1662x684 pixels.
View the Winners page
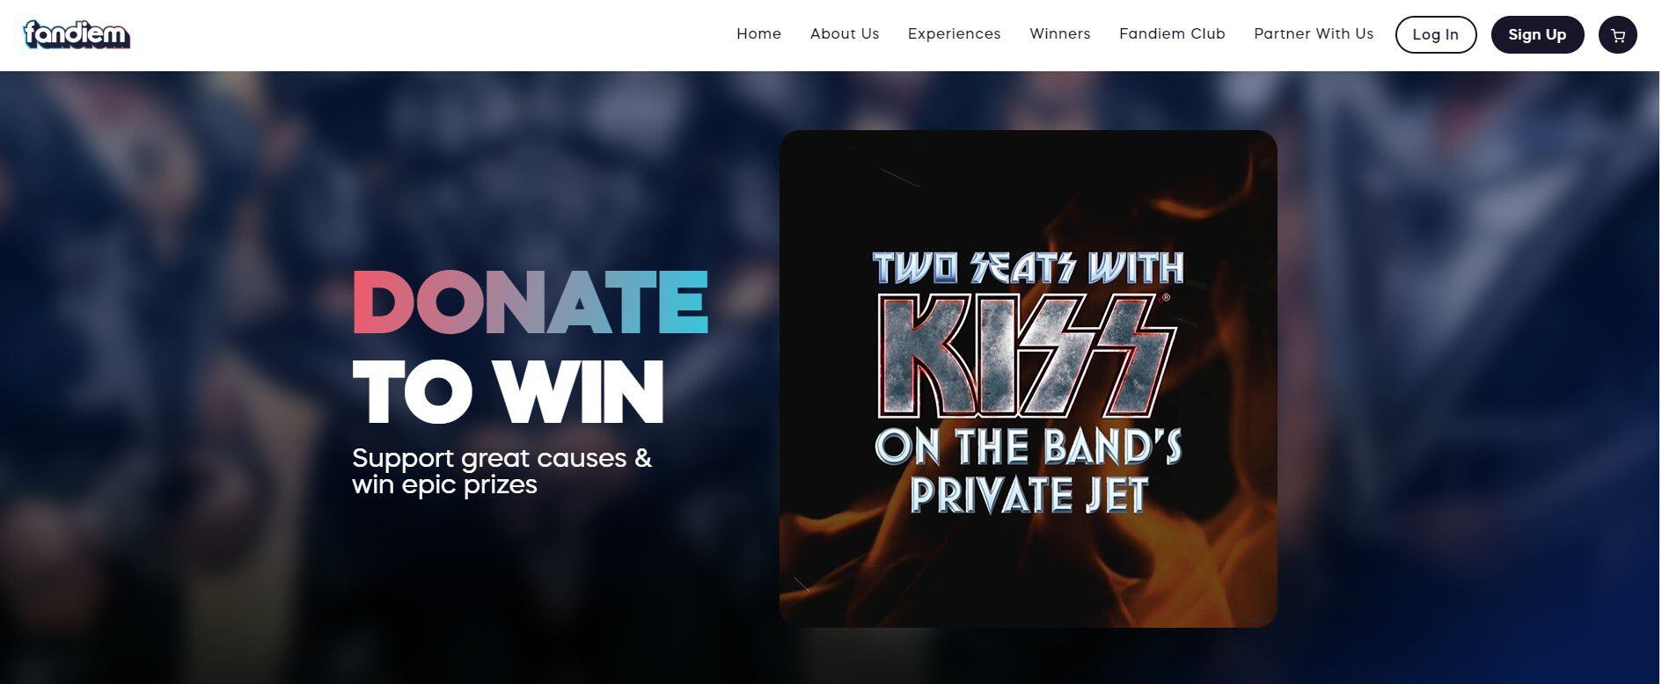[x=1059, y=34]
